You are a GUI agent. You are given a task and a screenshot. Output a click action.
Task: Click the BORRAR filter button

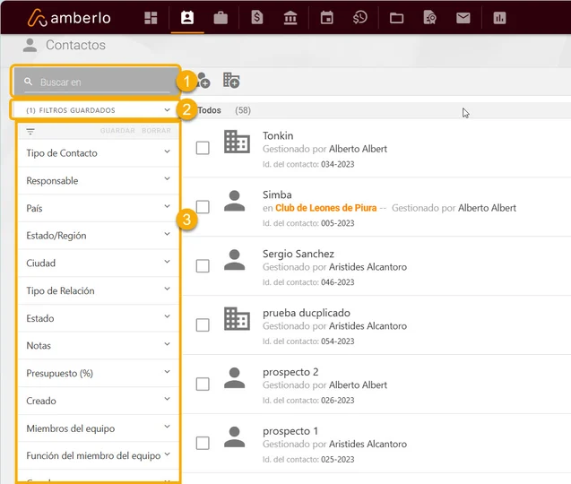(x=156, y=131)
